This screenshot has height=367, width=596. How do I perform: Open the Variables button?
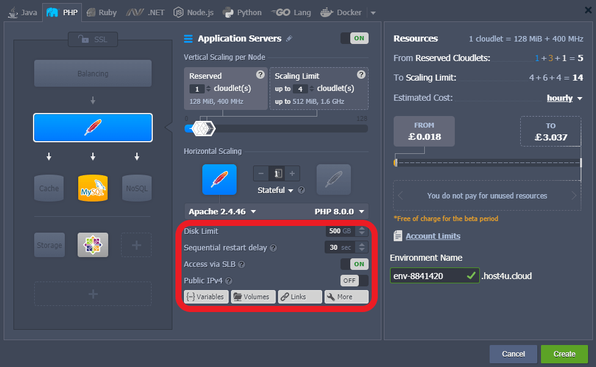[207, 297]
